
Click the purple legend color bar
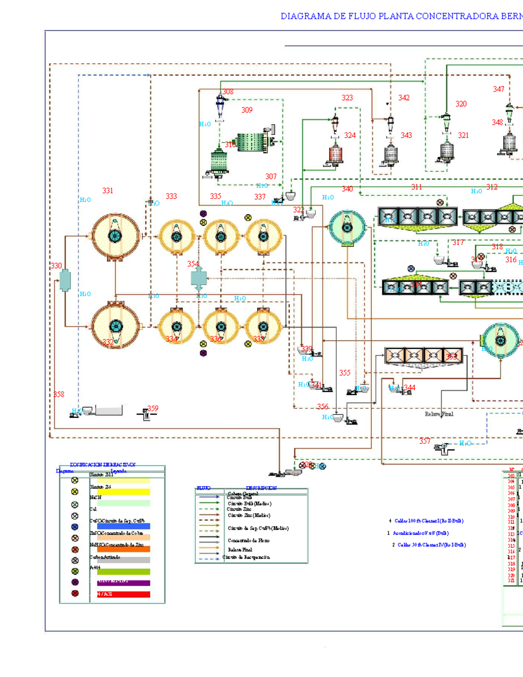click(123, 583)
